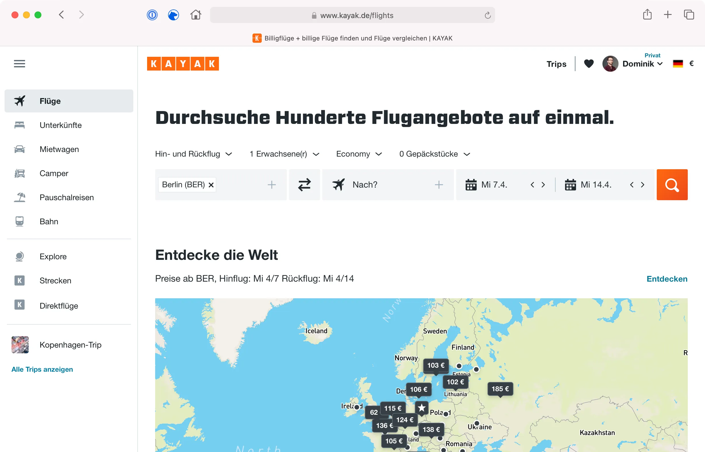Open the hamburger menu icon
Viewport: 705px width, 452px height.
point(20,64)
